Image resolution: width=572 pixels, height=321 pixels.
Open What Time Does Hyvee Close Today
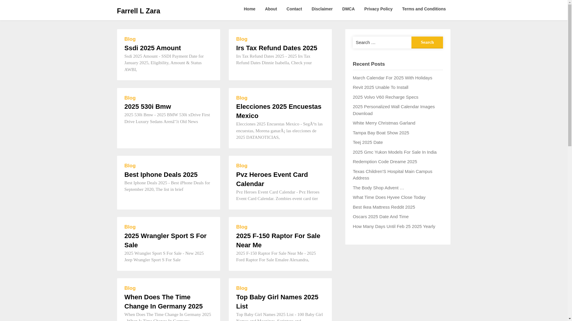coord(389,197)
